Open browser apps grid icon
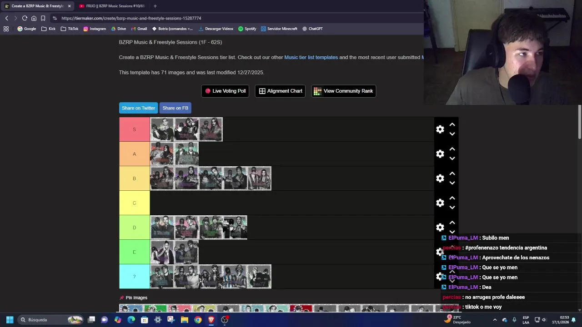This screenshot has width=582, height=327. [6, 29]
